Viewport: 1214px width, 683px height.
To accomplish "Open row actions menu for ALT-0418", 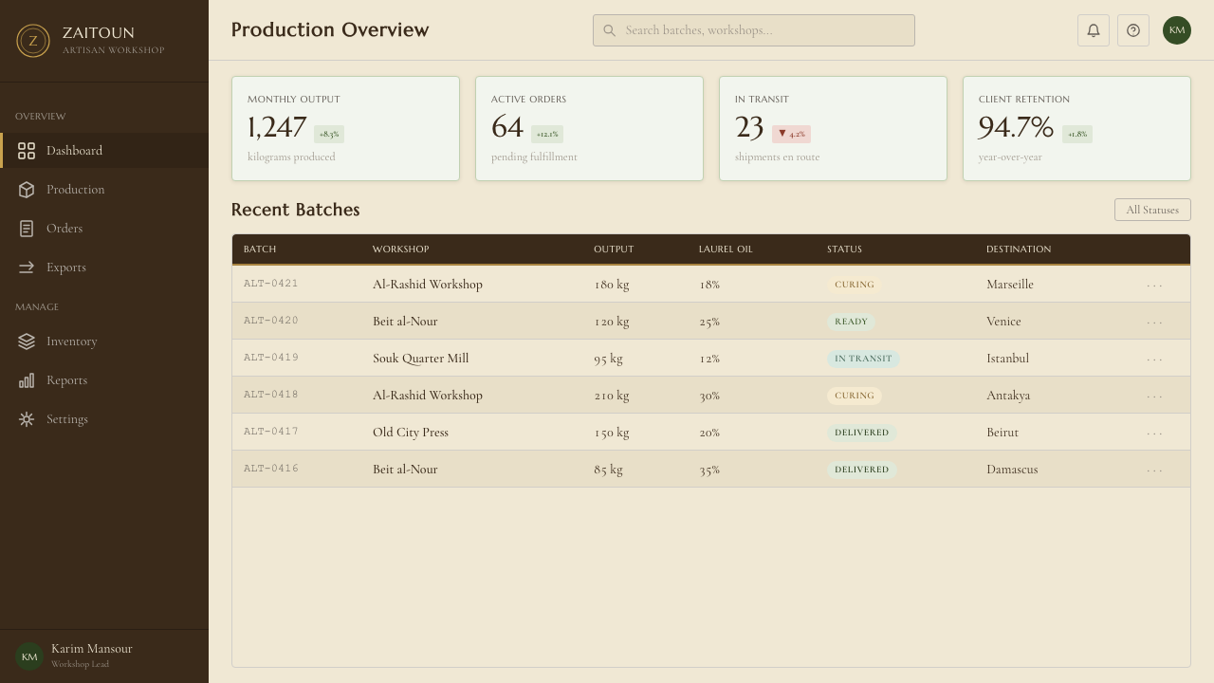I will [x=1154, y=396].
